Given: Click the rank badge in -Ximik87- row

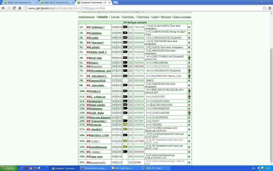Looking at the screenshot, I should pyautogui.click(x=125, y=129).
